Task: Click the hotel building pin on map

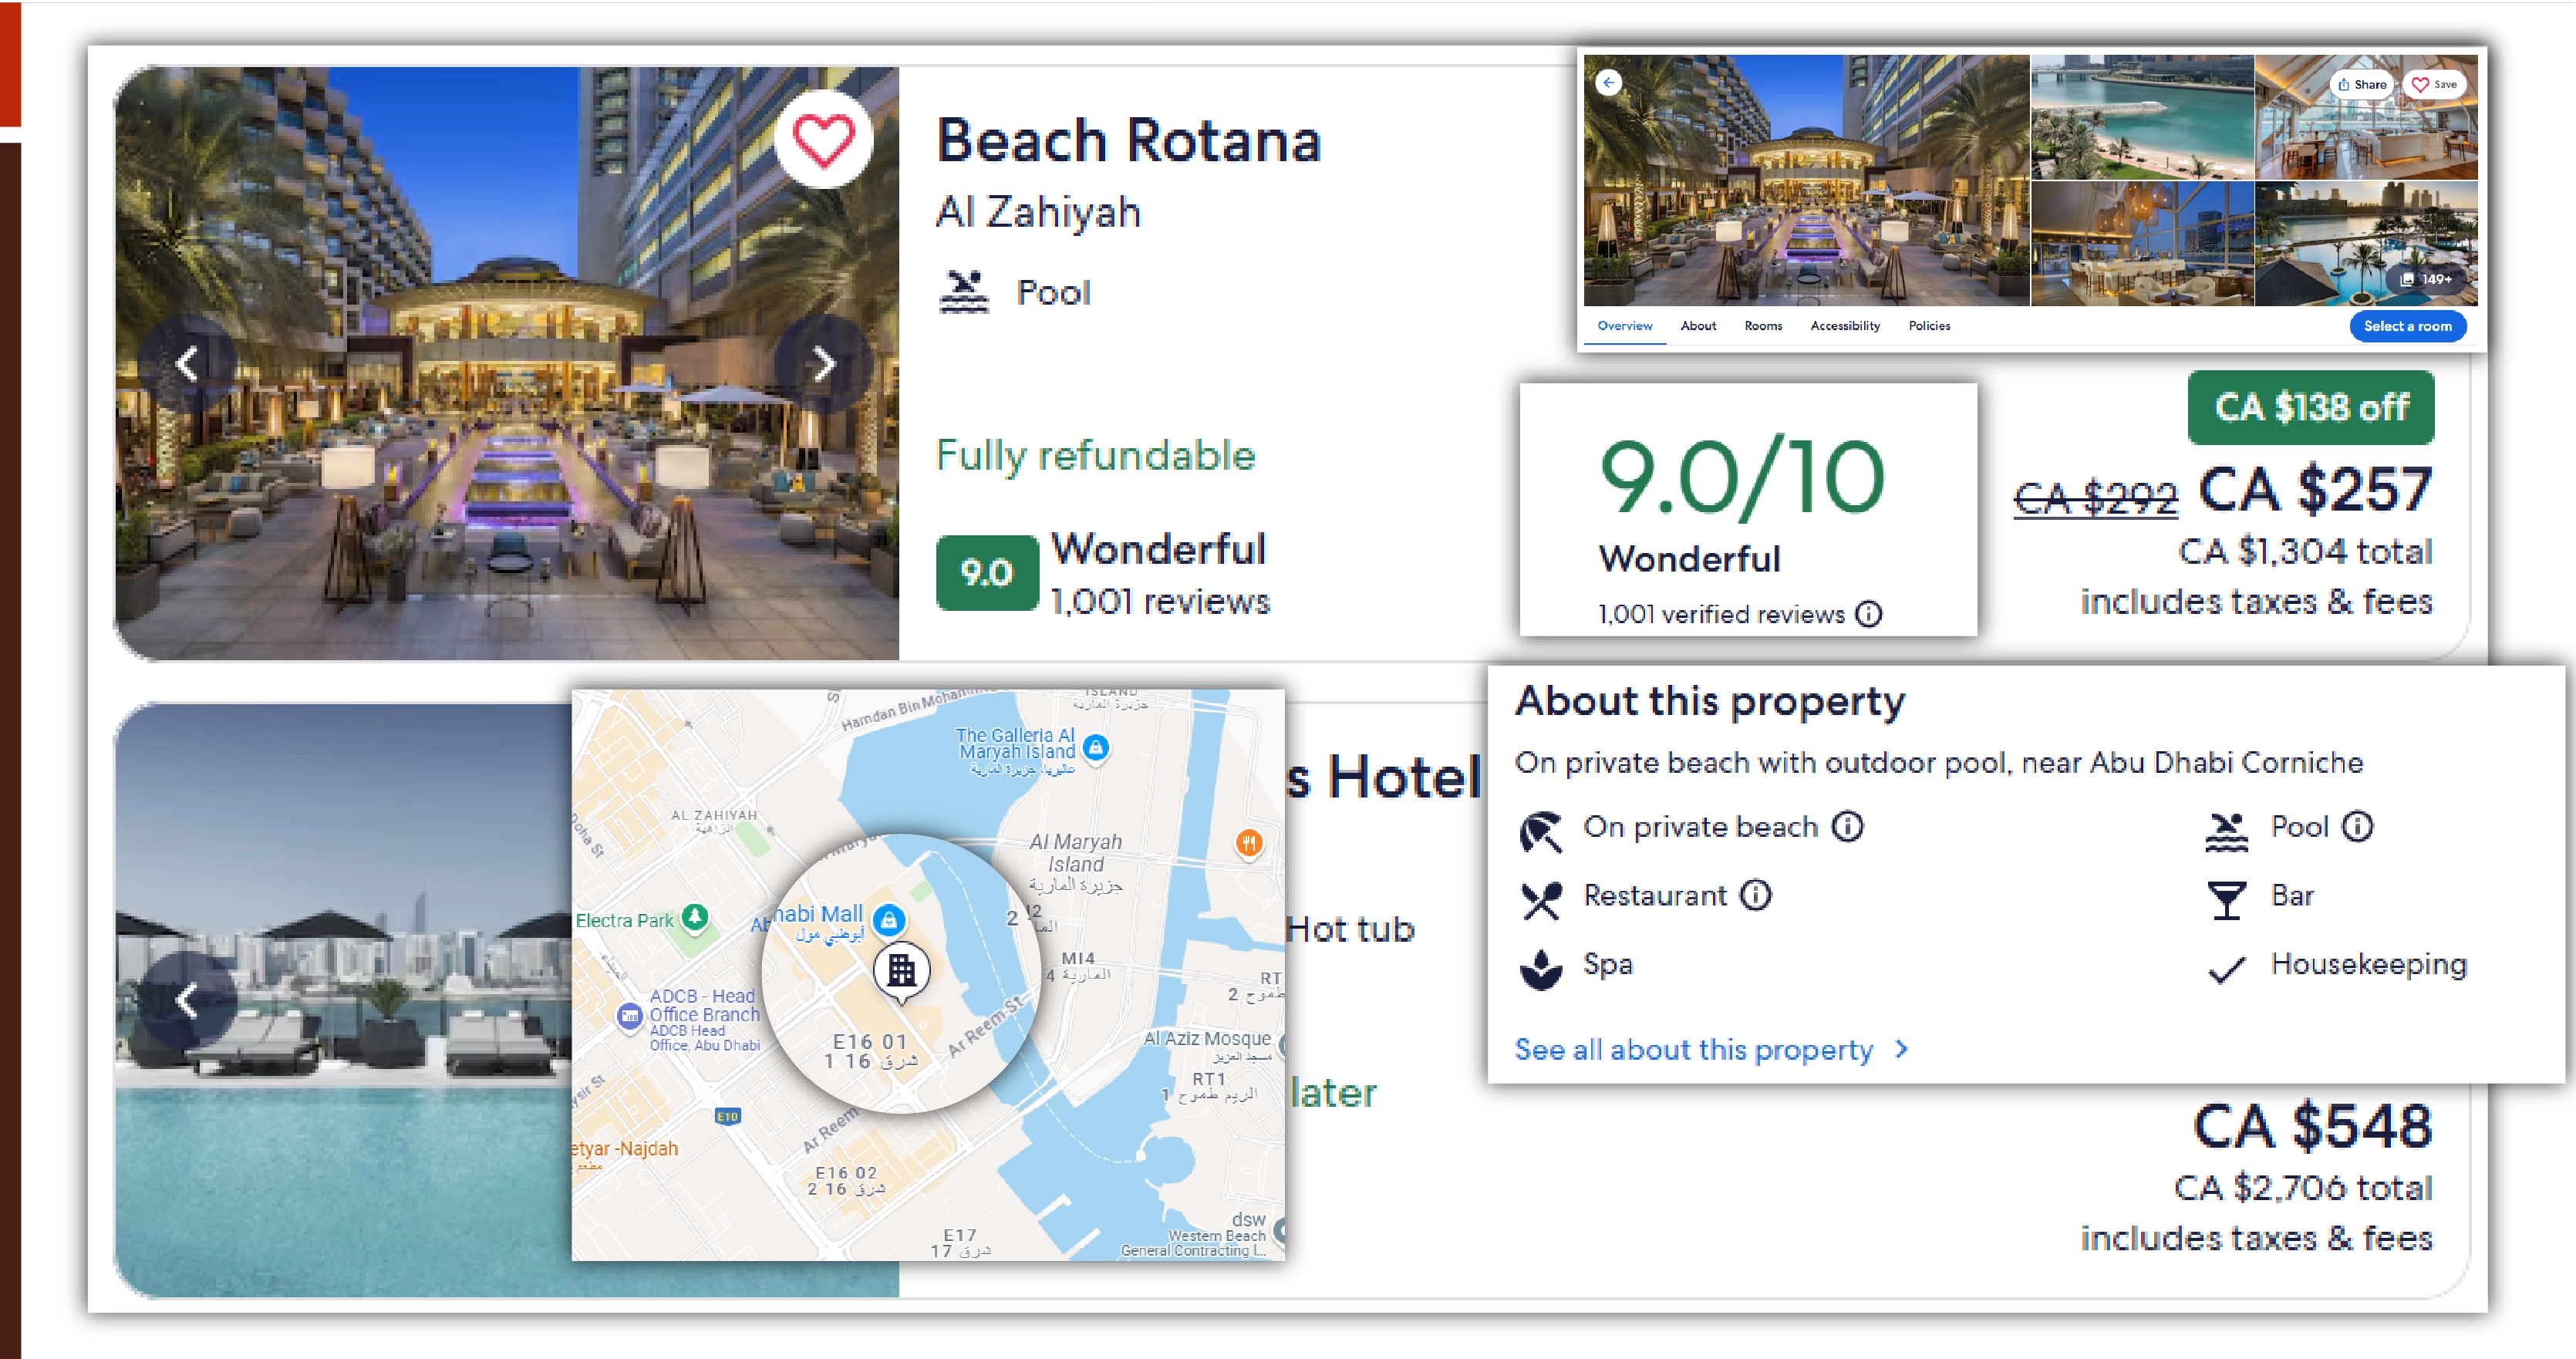Action: pyautogui.click(x=901, y=970)
